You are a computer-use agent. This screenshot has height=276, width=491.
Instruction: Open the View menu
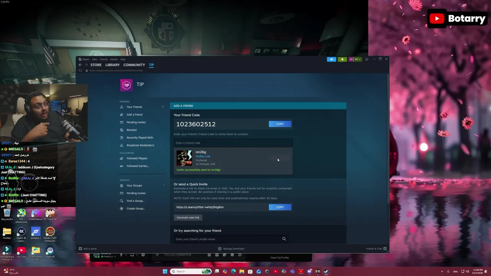[94, 59]
